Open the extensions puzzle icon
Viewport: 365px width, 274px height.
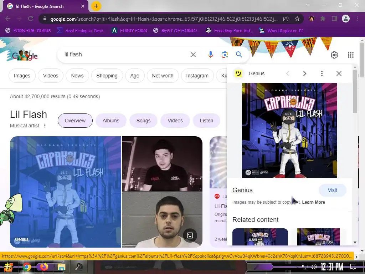point(323,19)
